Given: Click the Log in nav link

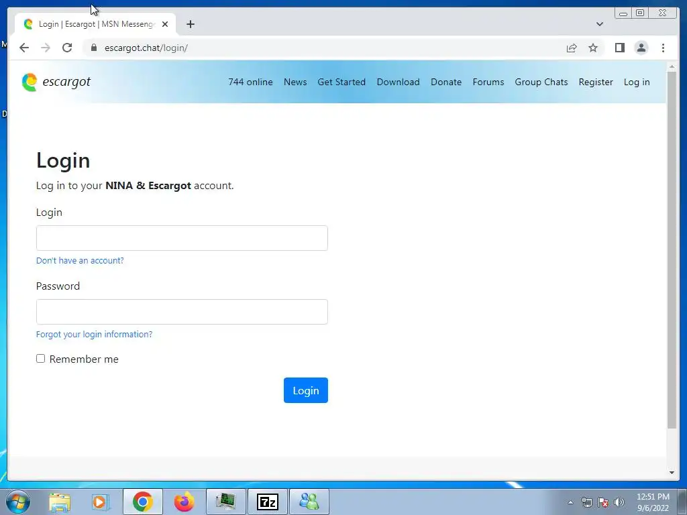Looking at the screenshot, I should 637,82.
